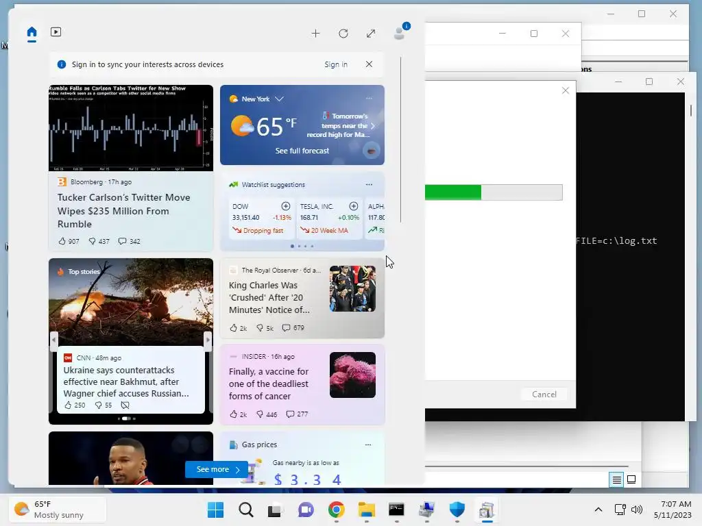Open King Charles 'Crushed' article
This screenshot has width=702, height=526.
(x=269, y=297)
